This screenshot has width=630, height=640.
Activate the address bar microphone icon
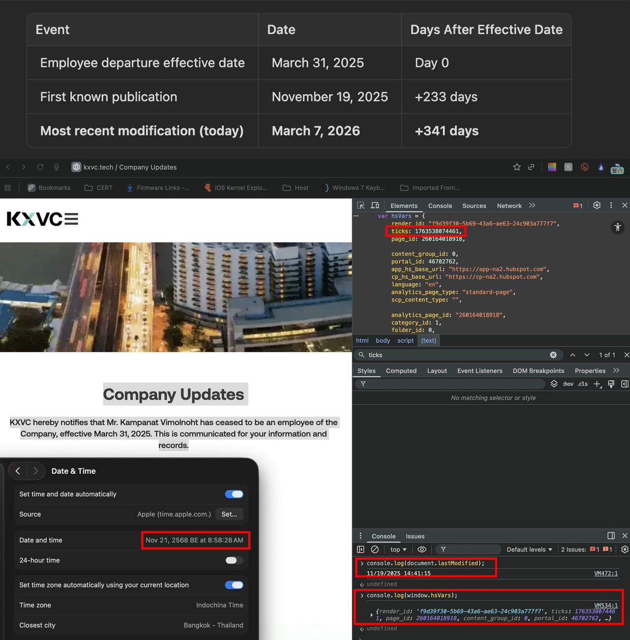click(x=57, y=167)
